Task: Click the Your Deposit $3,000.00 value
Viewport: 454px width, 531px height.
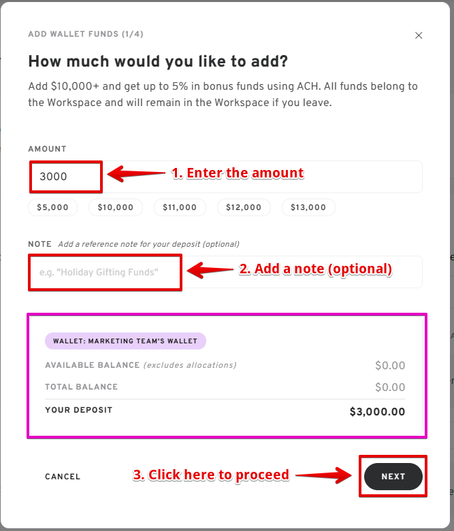Action: tap(377, 412)
